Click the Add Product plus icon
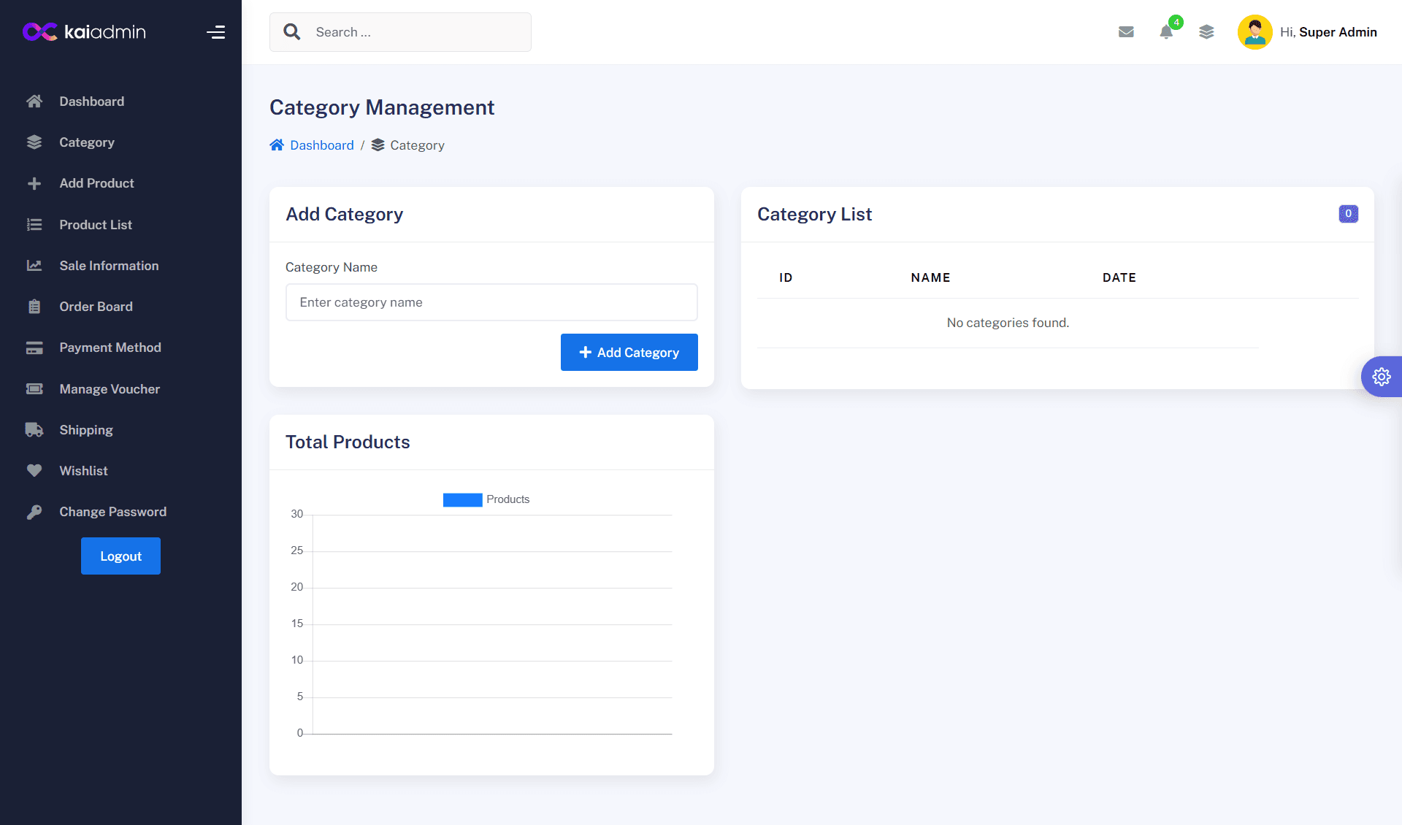 [34, 183]
